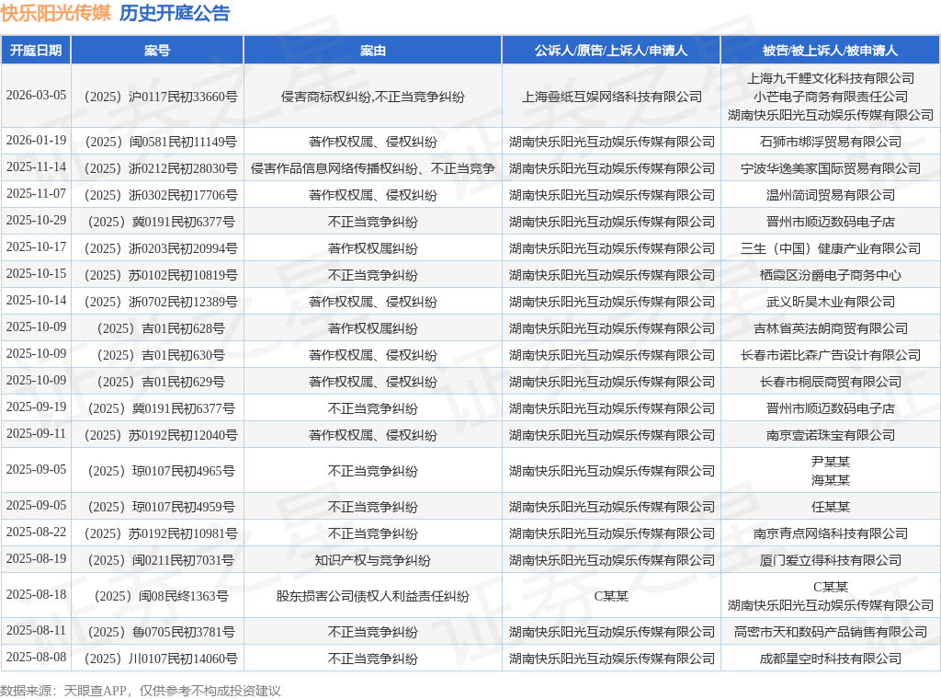Click the 开庭日期 column header
The height and width of the screenshot is (699, 941).
click(36, 51)
